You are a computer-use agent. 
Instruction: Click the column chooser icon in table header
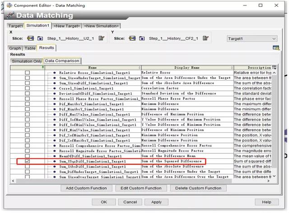pyautogui.click(x=274, y=67)
